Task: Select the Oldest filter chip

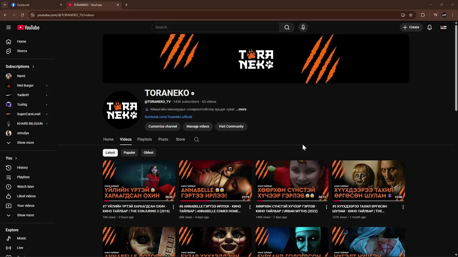Action: [x=148, y=153]
